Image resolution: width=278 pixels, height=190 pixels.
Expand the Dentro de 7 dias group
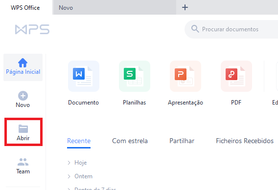tap(69, 189)
